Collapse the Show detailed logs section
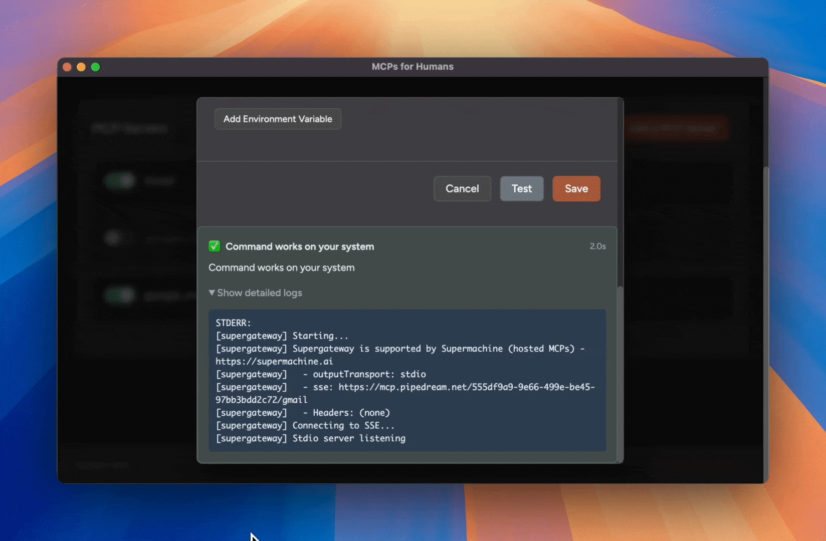Screen dimensions: 826x541 255,293
